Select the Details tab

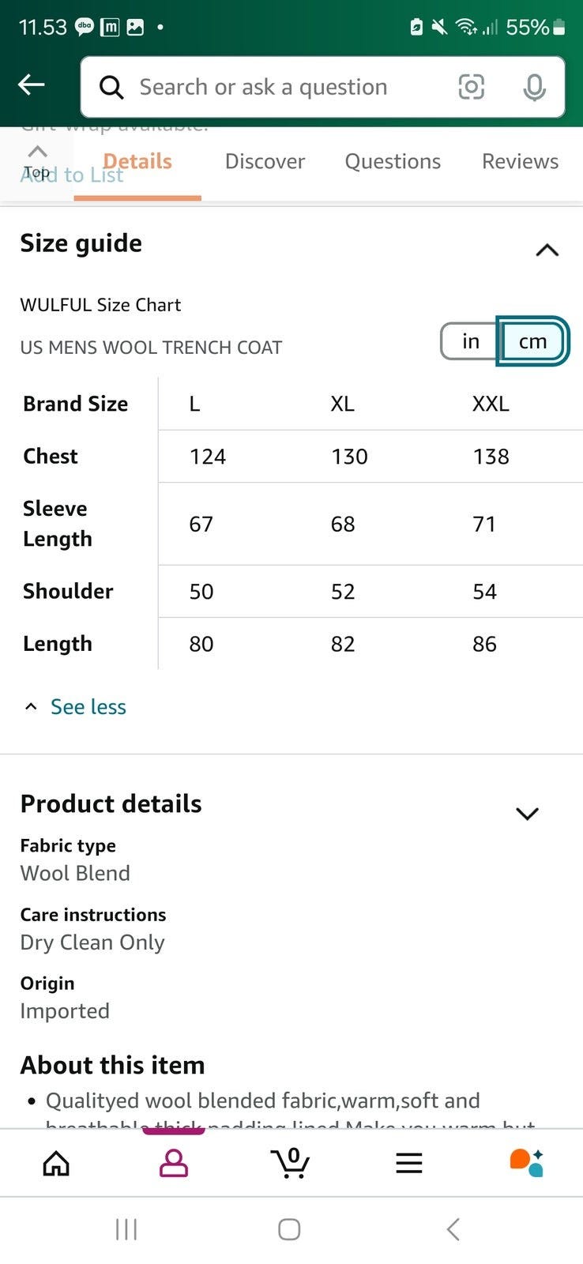point(137,162)
